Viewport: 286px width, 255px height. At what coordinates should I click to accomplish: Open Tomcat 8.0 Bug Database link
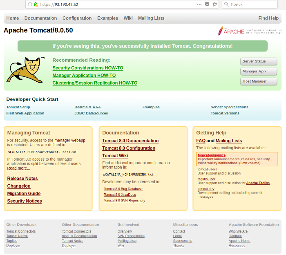pyautogui.click(x=123, y=189)
